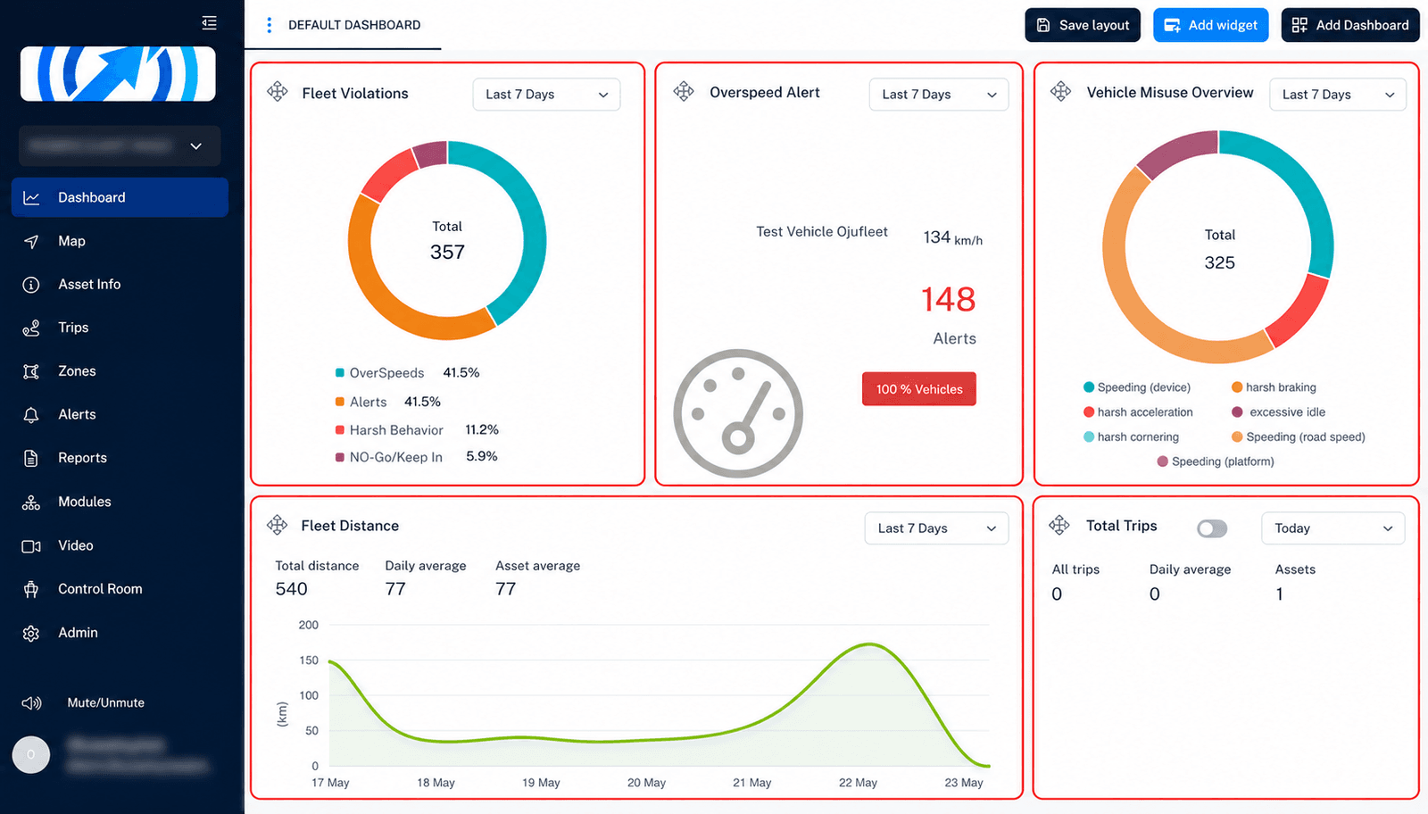Toggle Speeding (road speed) legend item

(1299, 437)
